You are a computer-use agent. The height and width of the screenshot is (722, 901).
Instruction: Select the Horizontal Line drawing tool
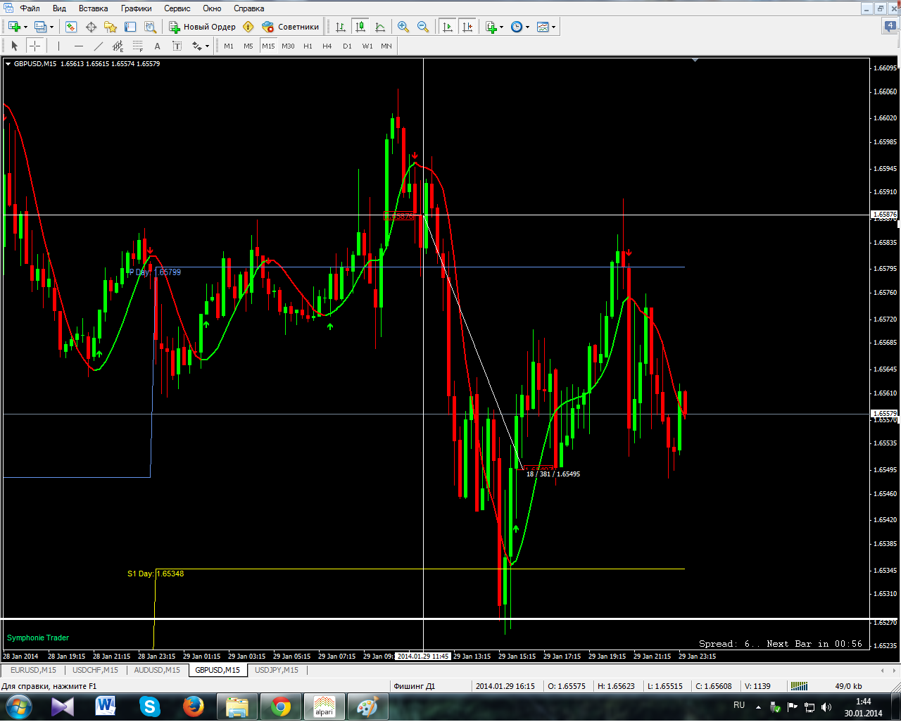pos(78,46)
